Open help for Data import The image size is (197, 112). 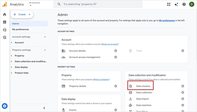pyautogui.click(x=183, y=99)
